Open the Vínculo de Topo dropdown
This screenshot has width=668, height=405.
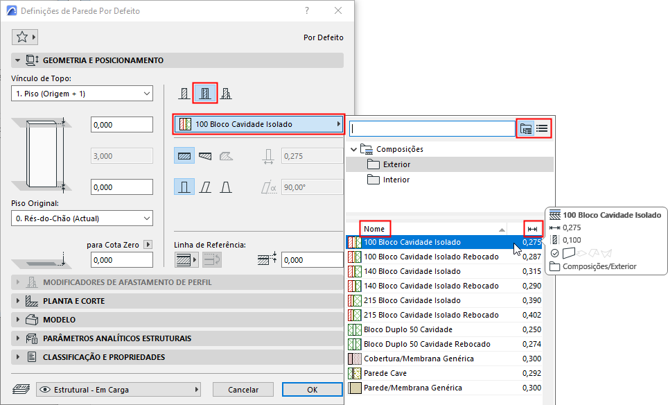82,94
